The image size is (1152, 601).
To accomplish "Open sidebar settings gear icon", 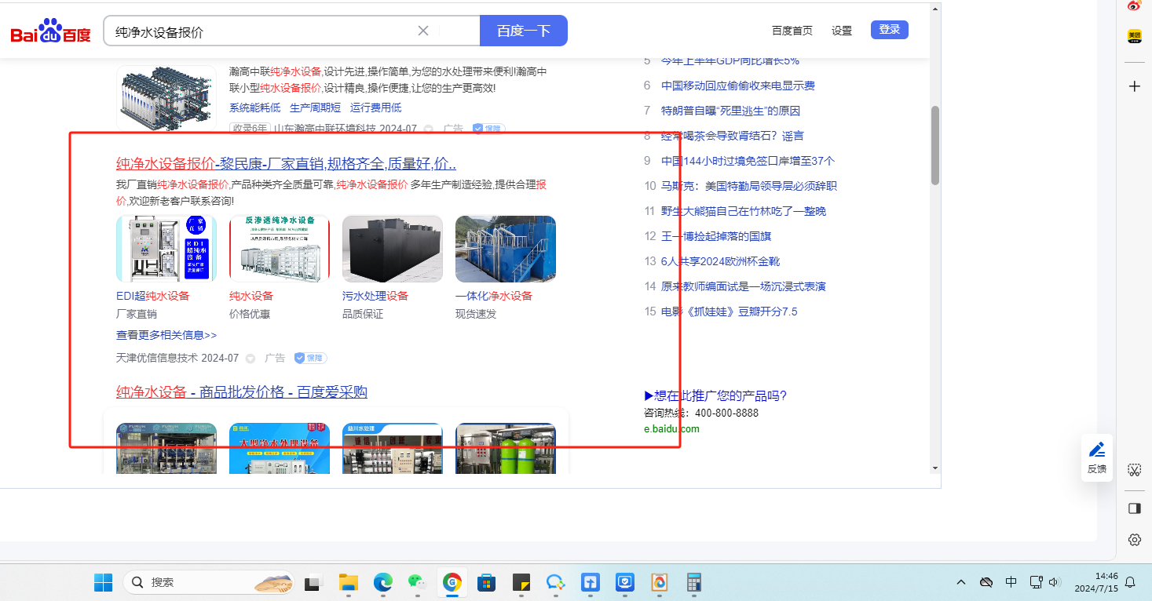I will tap(1134, 540).
